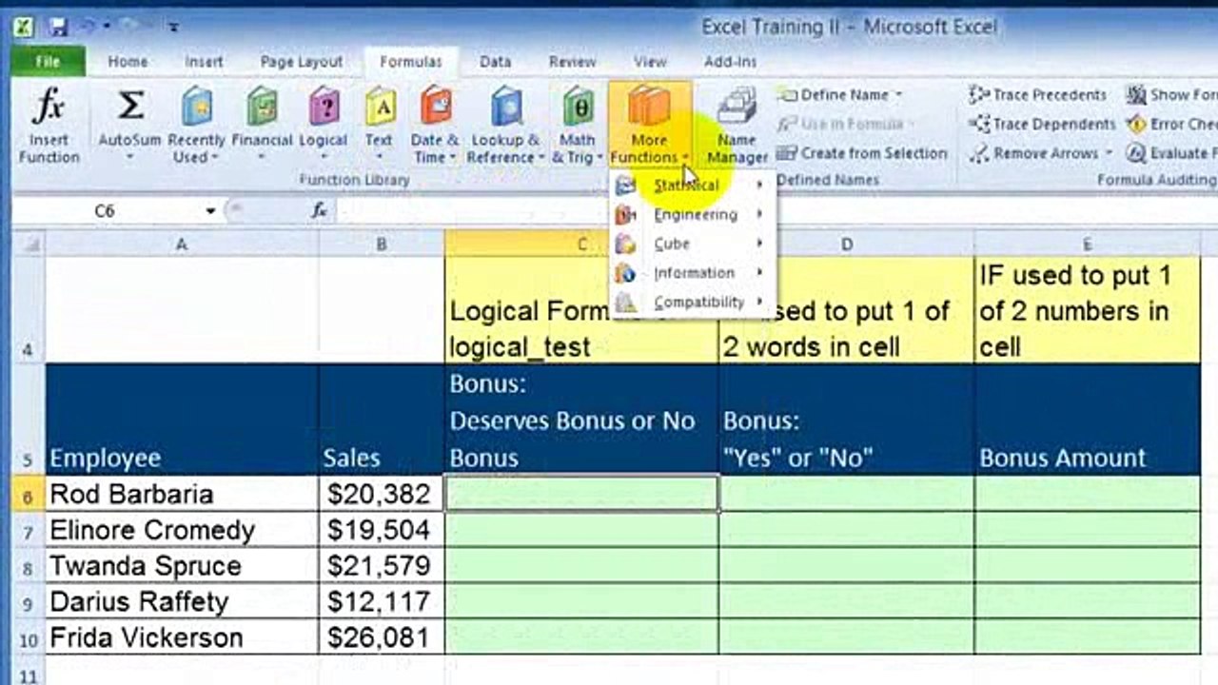Screen dimensions: 1218x685
Task: Select cell with Twanda Spruce
Action: [x=182, y=566]
